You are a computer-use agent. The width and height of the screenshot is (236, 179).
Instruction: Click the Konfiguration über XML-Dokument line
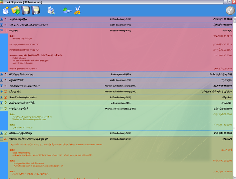pos(28,163)
